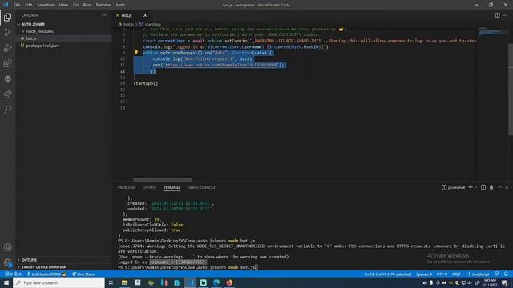Open the new terminal launch profile dropdown
This screenshot has width=513, height=288.
coord(475,187)
